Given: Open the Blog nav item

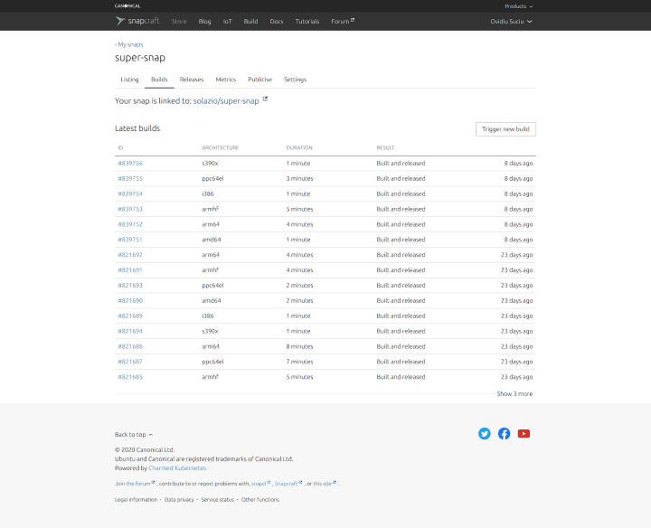Looking at the screenshot, I should pos(204,22).
